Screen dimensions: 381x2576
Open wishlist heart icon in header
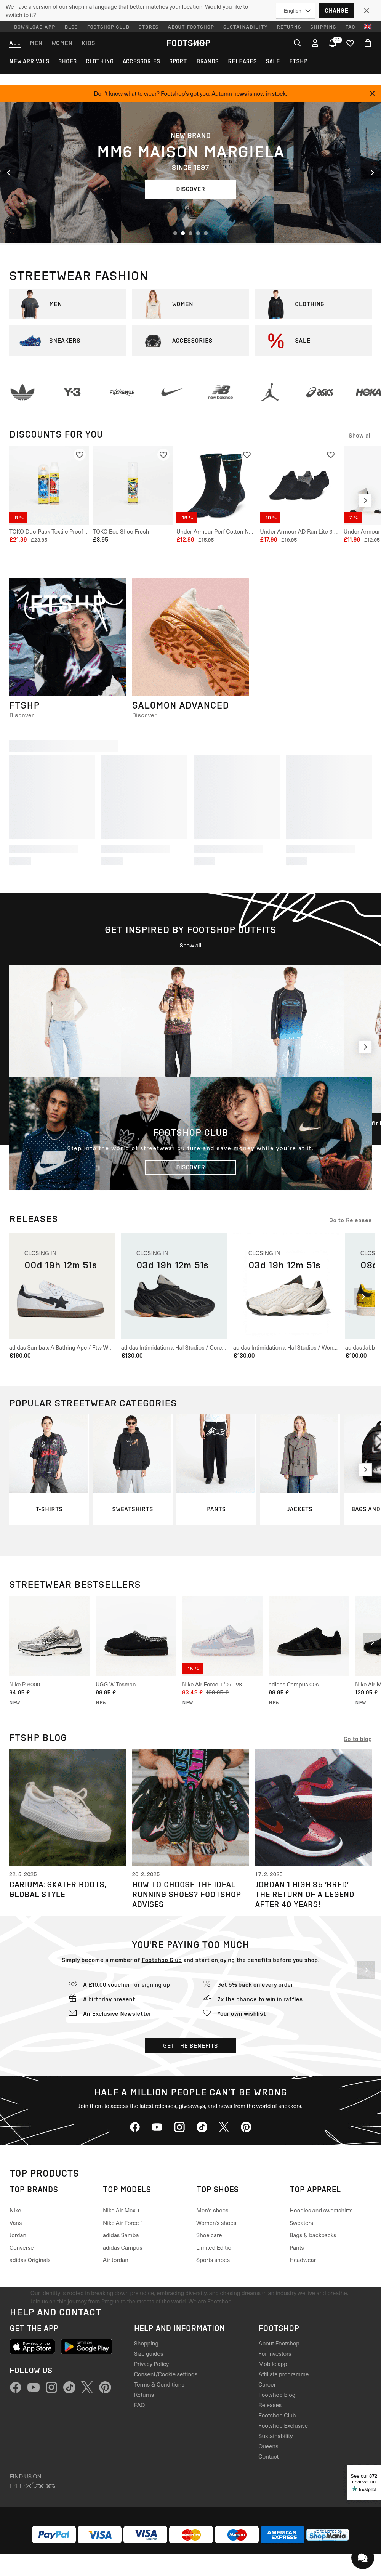pos(350,43)
